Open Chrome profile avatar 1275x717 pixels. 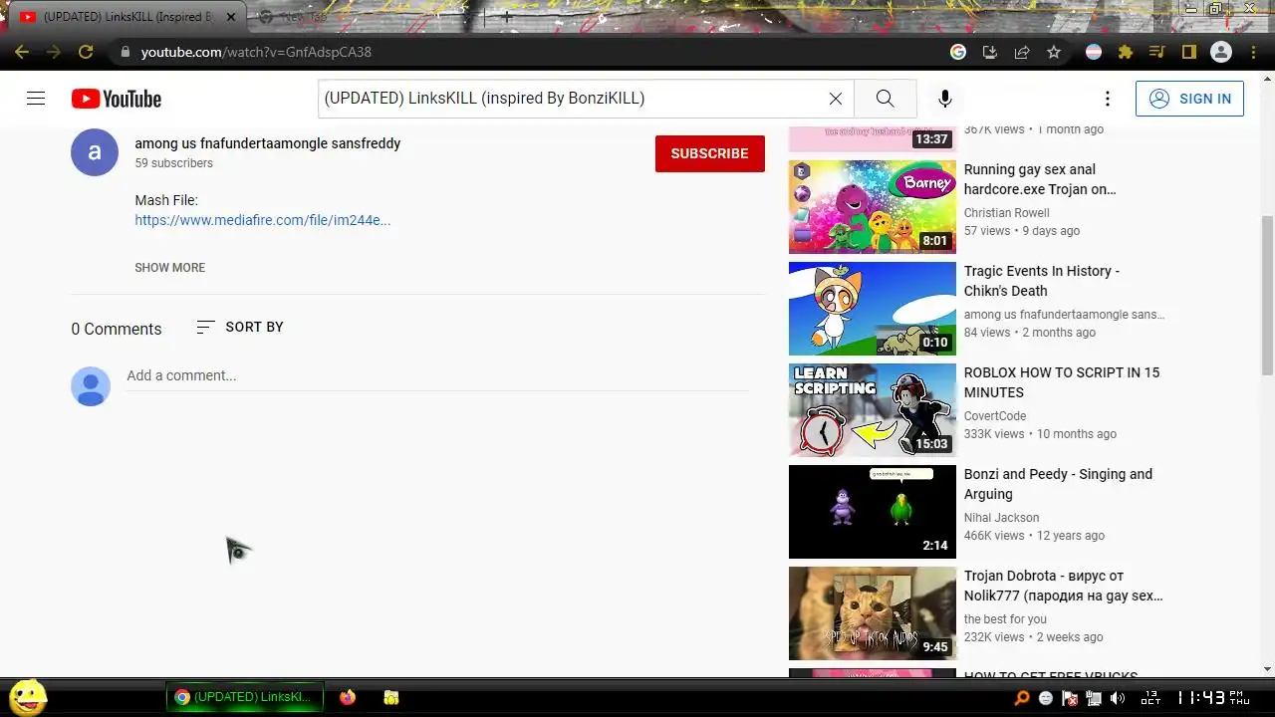(x=1221, y=52)
